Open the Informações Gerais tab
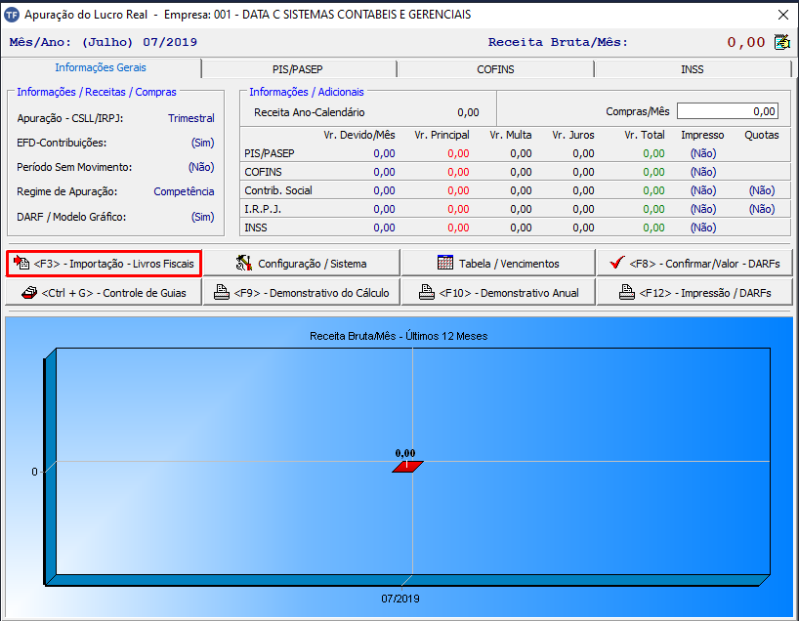This screenshot has height=621, width=799. pyautogui.click(x=101, y=67)
